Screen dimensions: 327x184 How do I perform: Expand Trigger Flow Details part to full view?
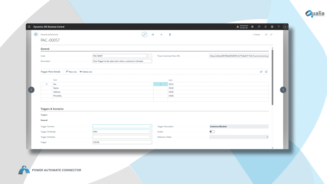tap(266, 72)
